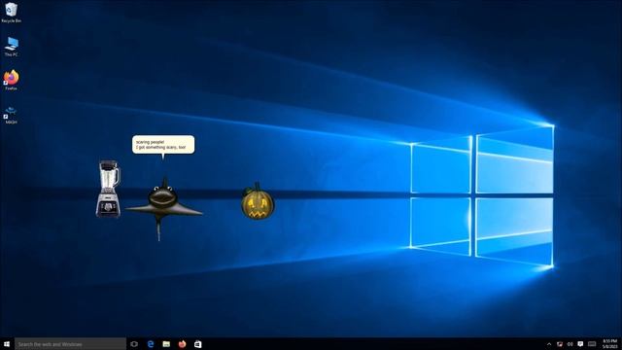Open File Explorer from the taskbar
The height and width of the screenshot is (350, 622).
(166, 344)
